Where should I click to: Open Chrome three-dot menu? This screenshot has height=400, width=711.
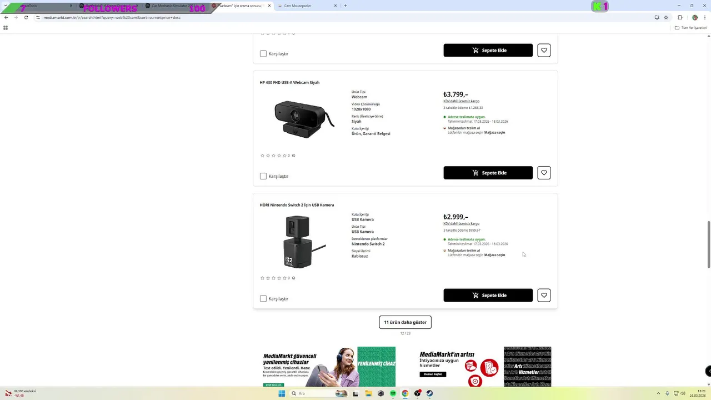[705, 17]
